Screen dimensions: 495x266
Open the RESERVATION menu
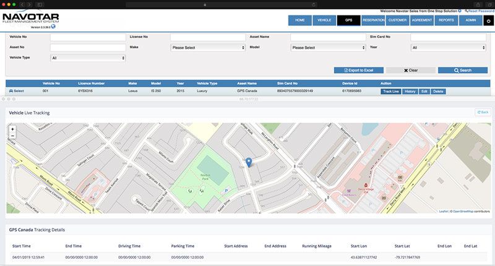click(x=373, y=20)
